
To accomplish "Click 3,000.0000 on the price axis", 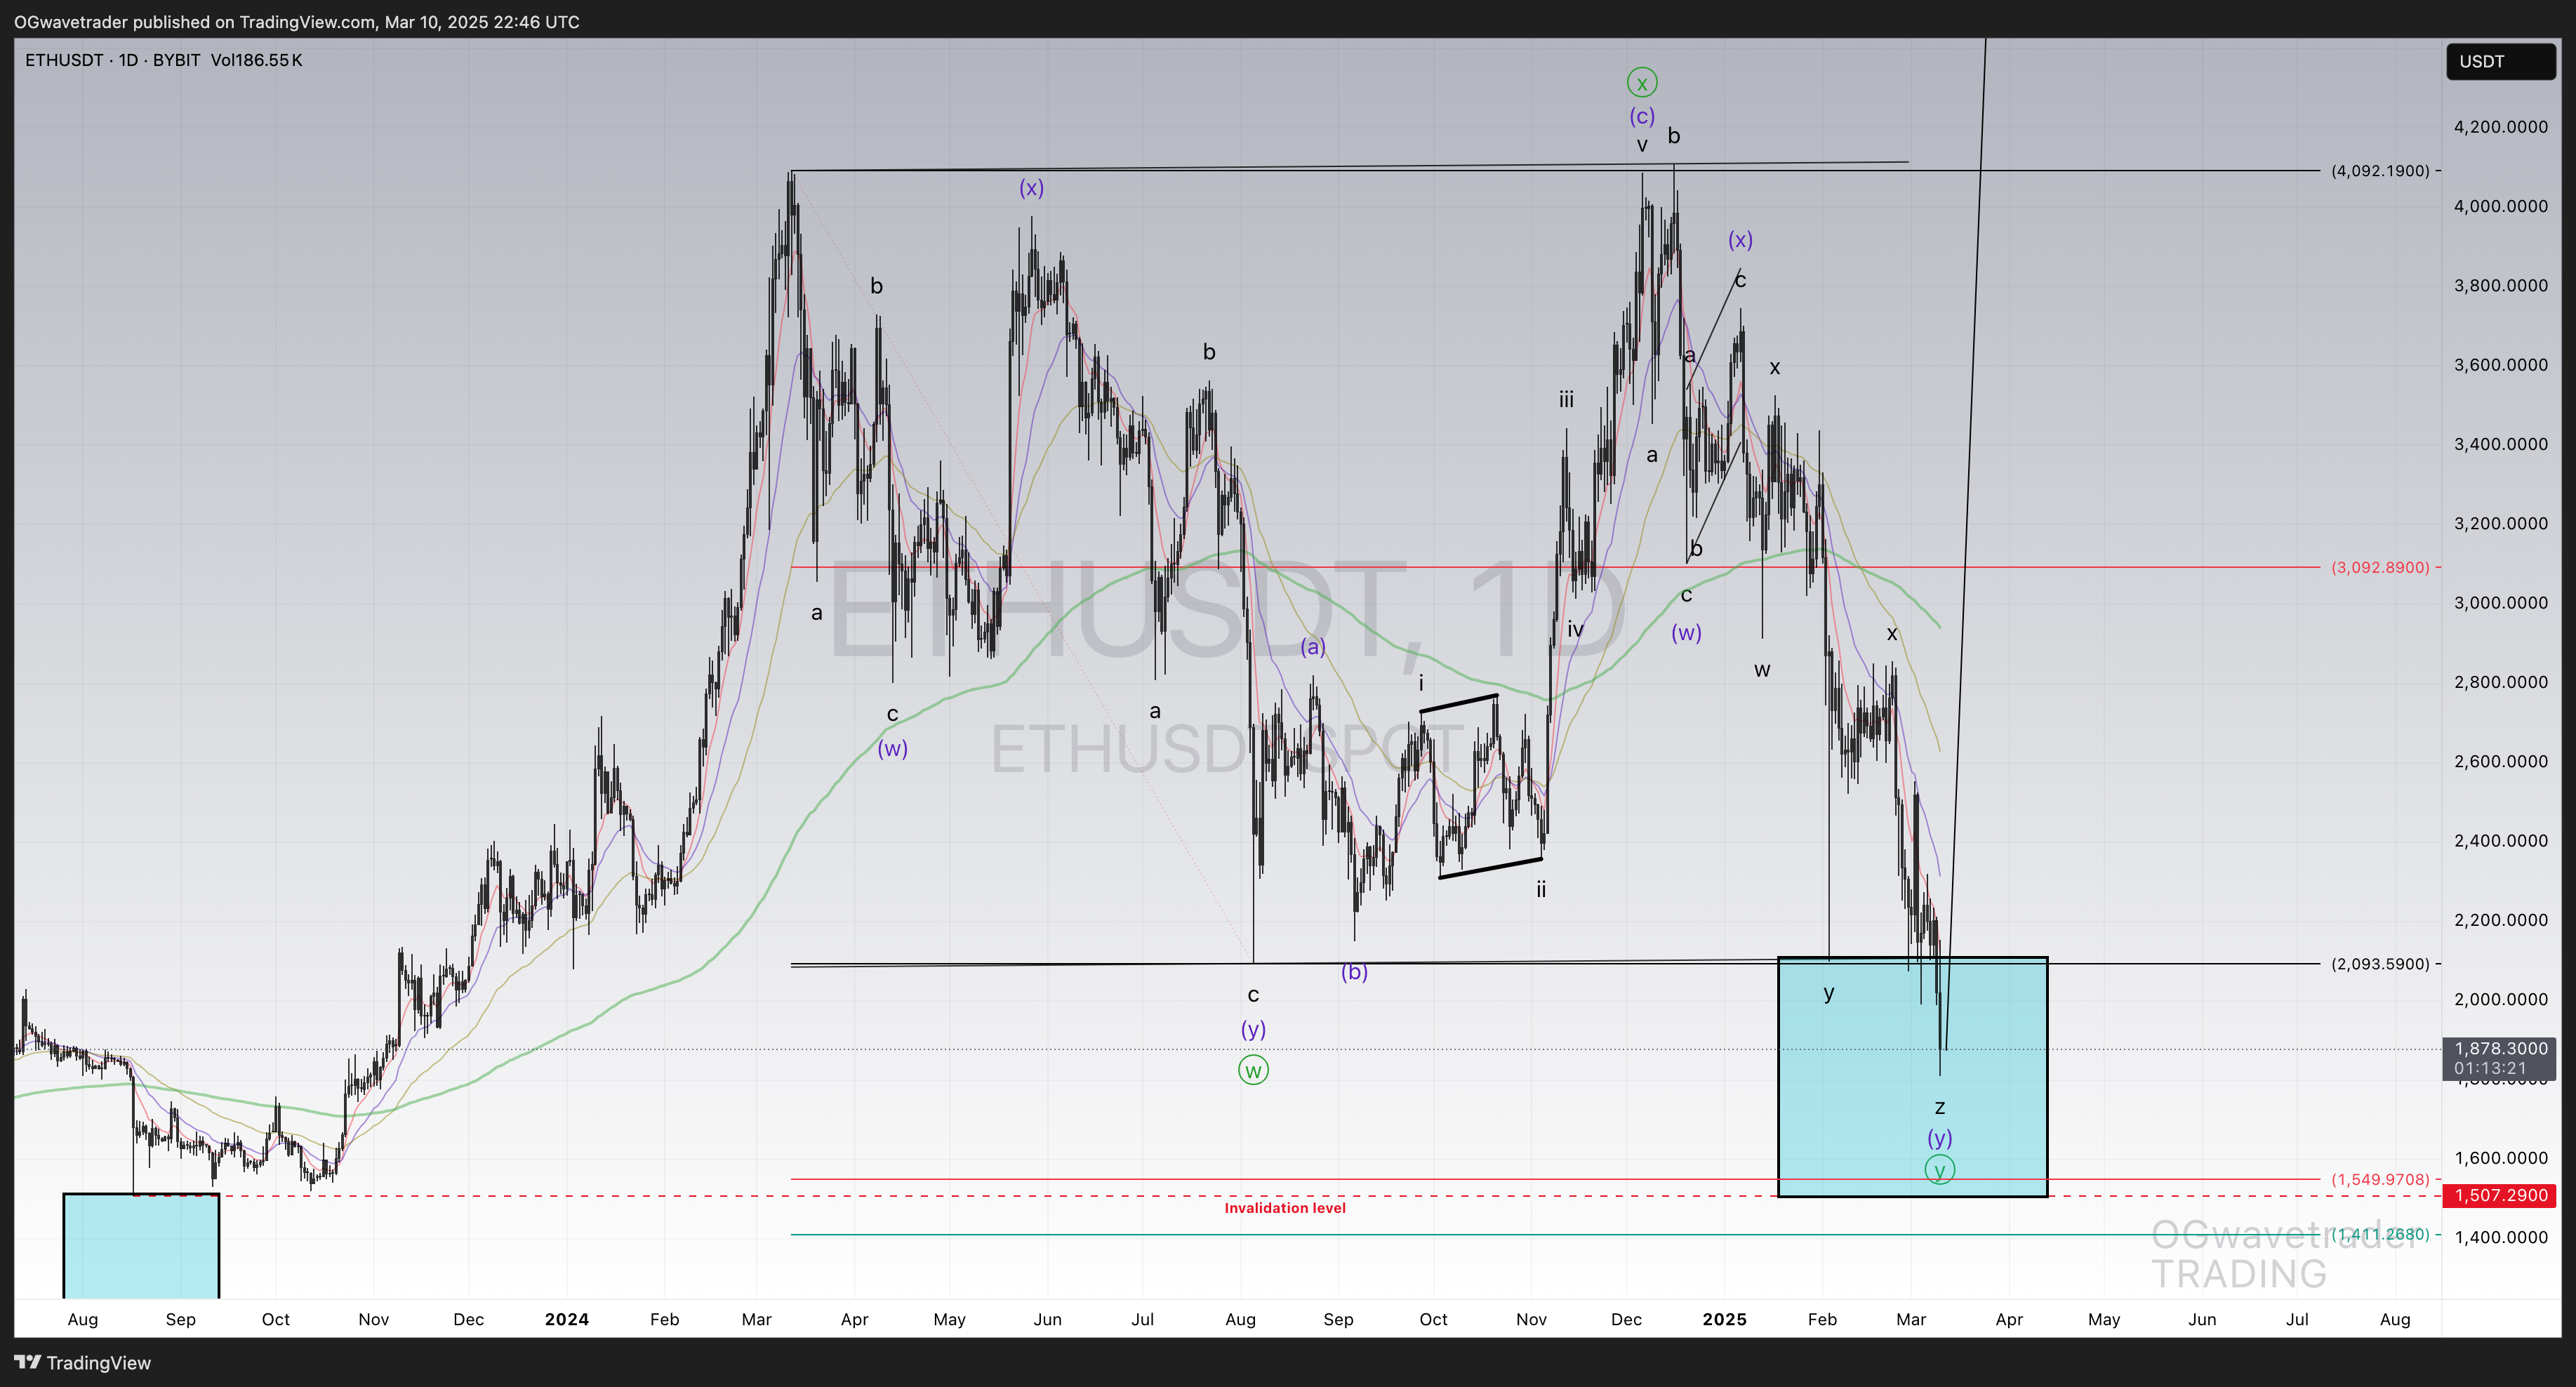I will 2500,603.
